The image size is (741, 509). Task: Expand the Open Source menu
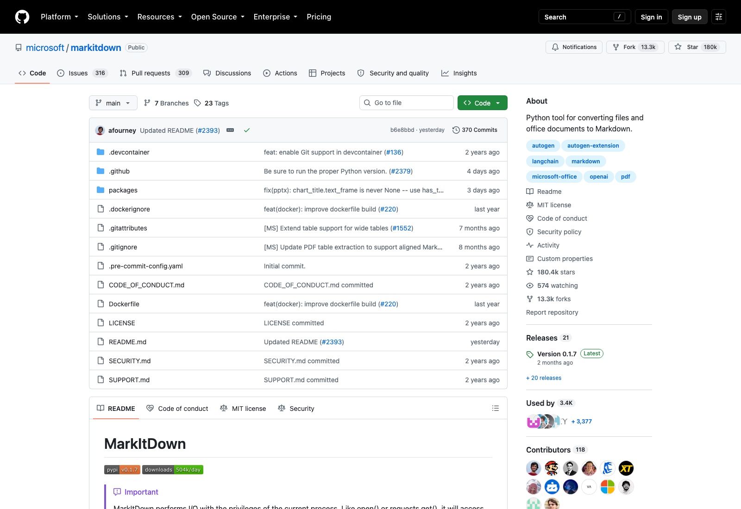click(x=218, y=17)
